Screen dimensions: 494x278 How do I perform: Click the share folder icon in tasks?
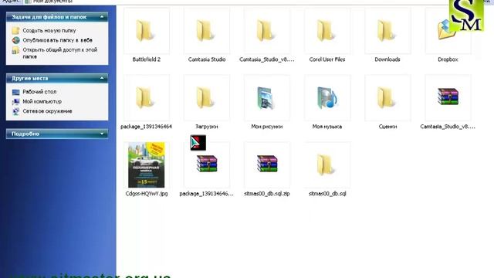(15, 50)
